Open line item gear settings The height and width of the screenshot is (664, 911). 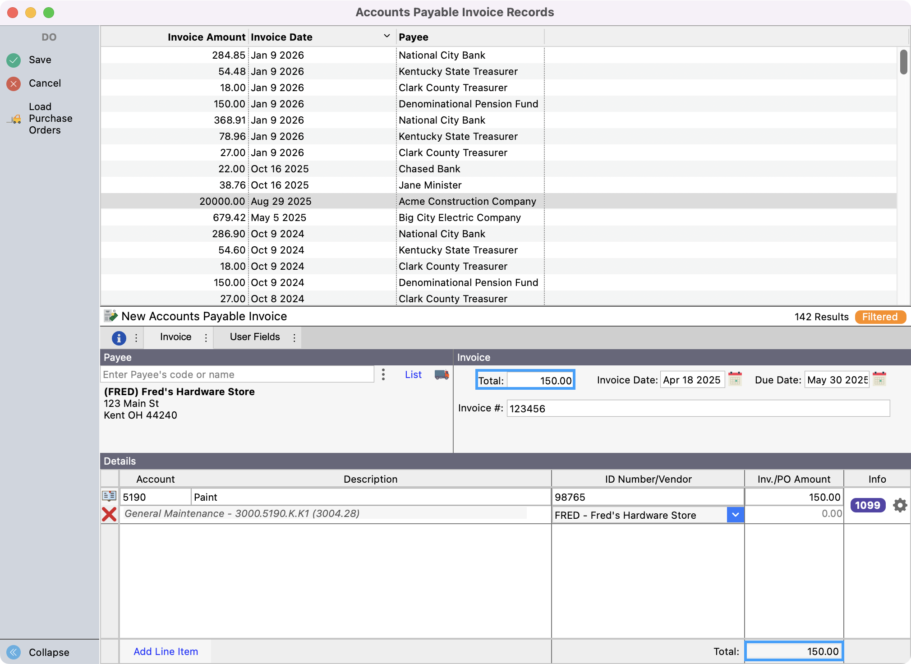[x=900, y=505]
